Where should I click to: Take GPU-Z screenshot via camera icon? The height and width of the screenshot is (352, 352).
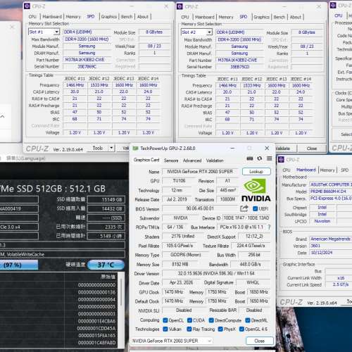pos(250,158)
